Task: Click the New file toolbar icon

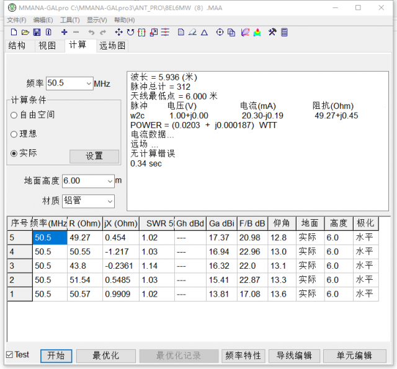Action: click(x=14, y=32)
